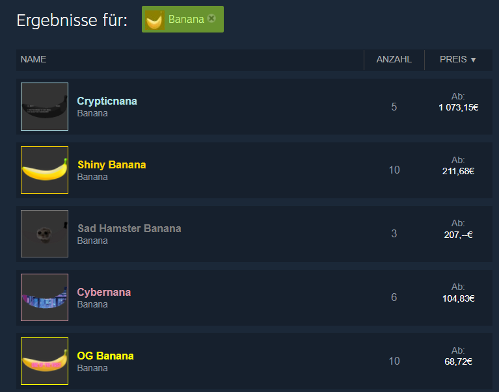Open the Cybernana listing name
Screen dimensions: 499x392
104,292
